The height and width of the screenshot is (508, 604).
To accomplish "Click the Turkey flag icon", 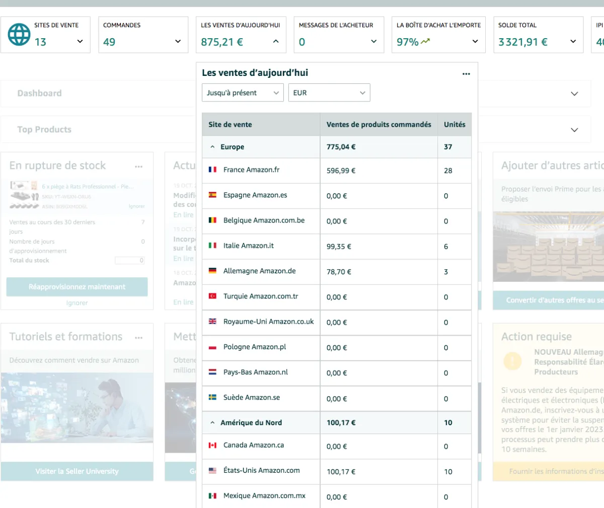I will tap(212, 296).
